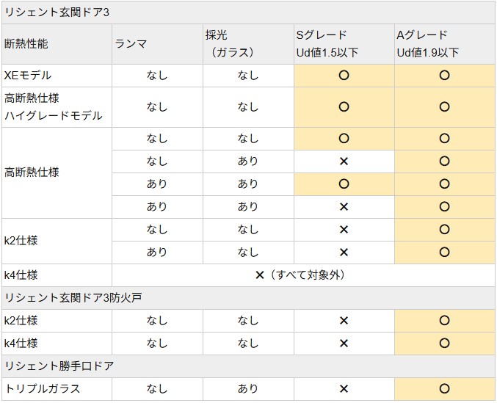Click A grade circle for 防火戸 k4仕様

click(444, 343)
